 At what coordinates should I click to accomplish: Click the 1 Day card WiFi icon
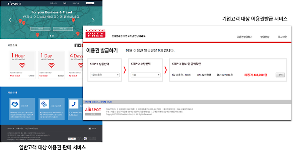(x=51, y=65)
